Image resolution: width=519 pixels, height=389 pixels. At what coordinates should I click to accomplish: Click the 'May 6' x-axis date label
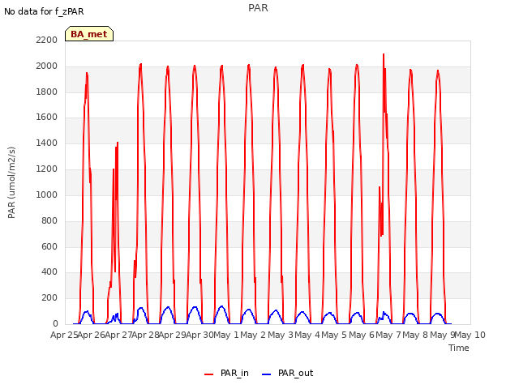pyautogui.click(x=362, y=335)
